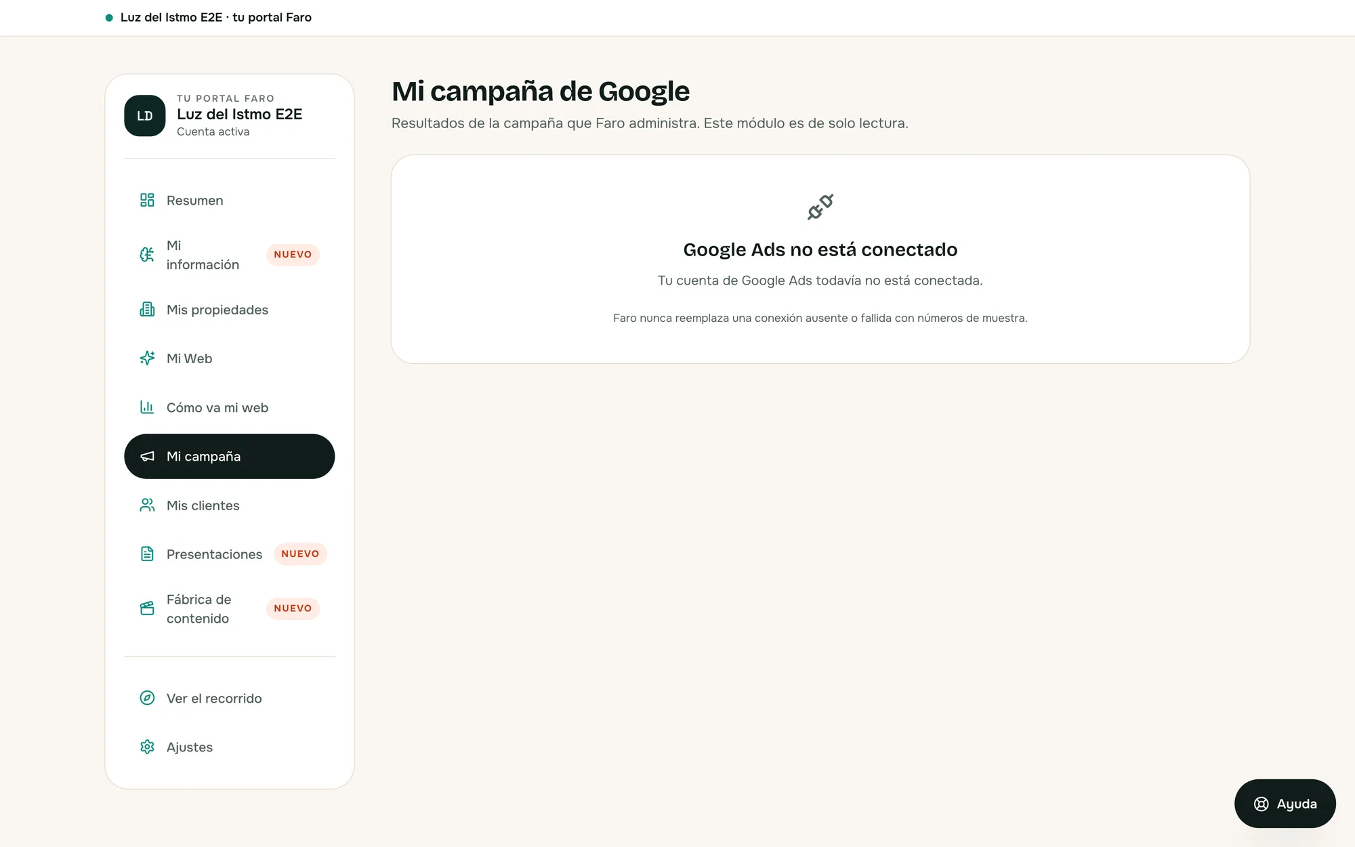This screenshot has width=1355, height=847.
Task: Open Mis clientes
Action: [230, 505]
